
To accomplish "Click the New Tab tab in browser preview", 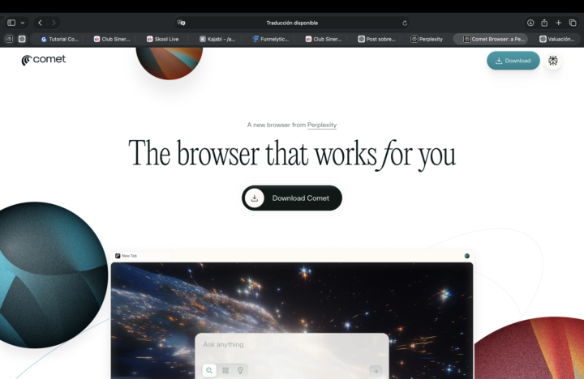I will pos(143,256).
